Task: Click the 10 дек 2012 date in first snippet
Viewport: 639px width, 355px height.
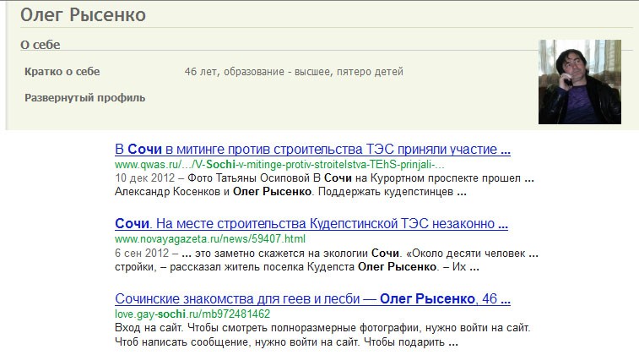Action: (x=144, y=179)
